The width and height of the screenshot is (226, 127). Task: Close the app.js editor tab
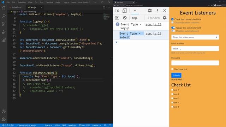coord(41,7)
